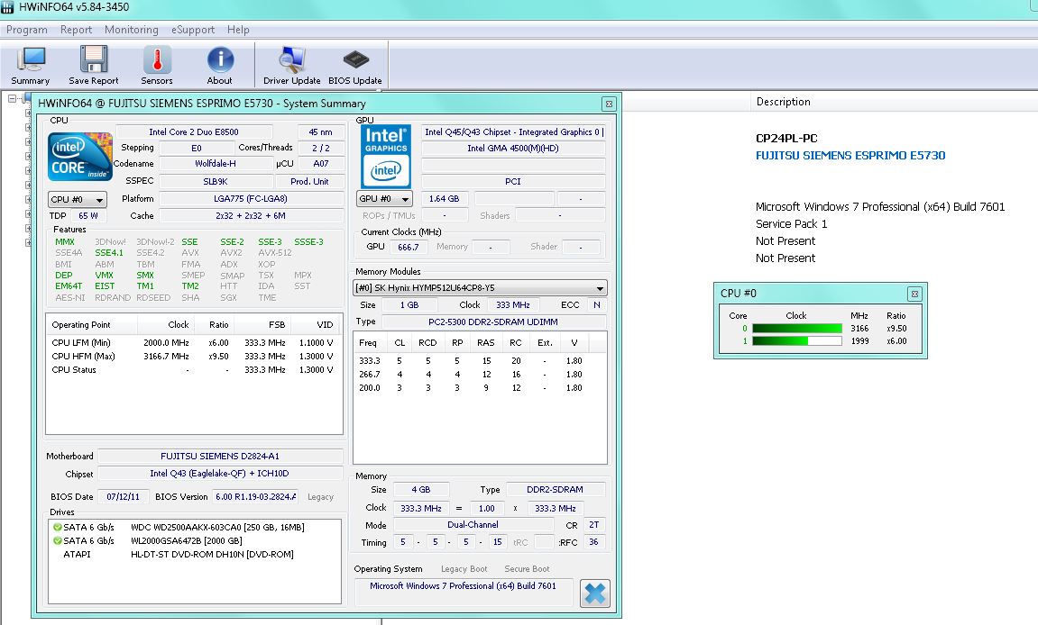Viewport: 1038px width, 625px height.
Task: Close the System Summary window title button
Action: pyautogui.click(x=609, y=104)
